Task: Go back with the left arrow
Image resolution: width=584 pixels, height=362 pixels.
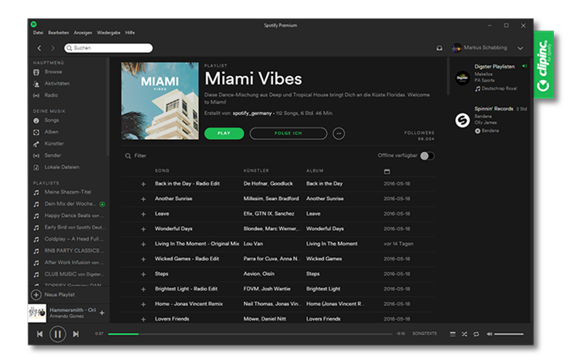Action: [39, 48]
